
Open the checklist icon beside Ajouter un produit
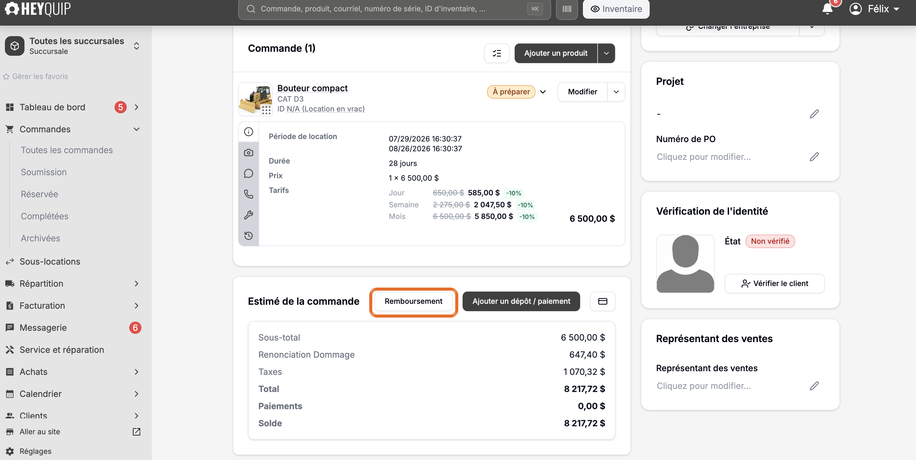(x=497, y=53)
